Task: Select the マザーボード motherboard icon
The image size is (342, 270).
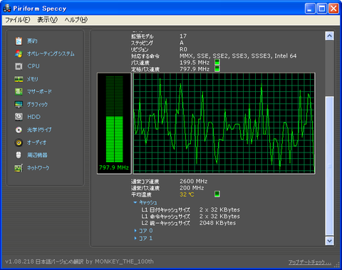Action: coord(19,91)
